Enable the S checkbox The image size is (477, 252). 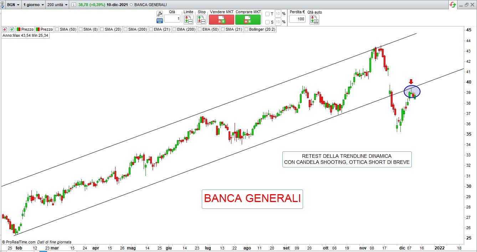[x=267, y=22]
